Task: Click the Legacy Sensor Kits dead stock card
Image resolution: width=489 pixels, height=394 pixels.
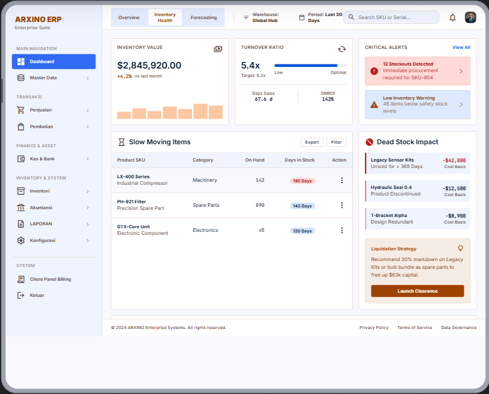Action: (x=417, y=163)
